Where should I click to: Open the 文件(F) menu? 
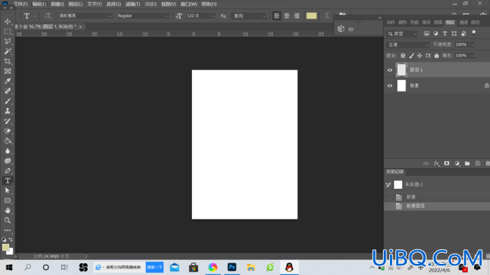coord(21,4)
